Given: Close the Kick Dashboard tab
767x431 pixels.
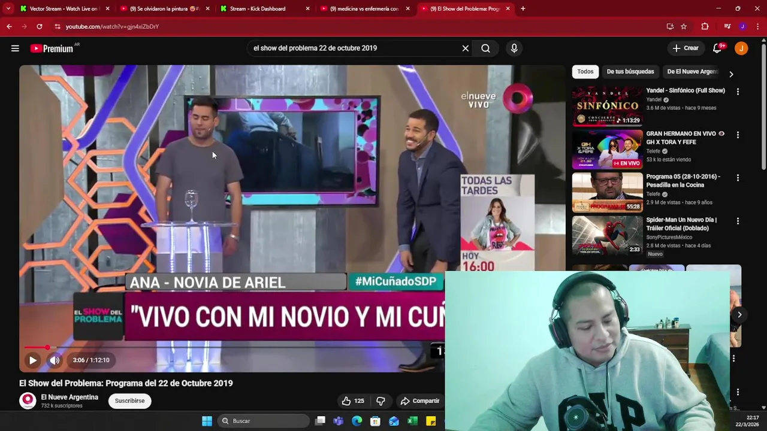Looking at the screenshot, I should point(308,9).
